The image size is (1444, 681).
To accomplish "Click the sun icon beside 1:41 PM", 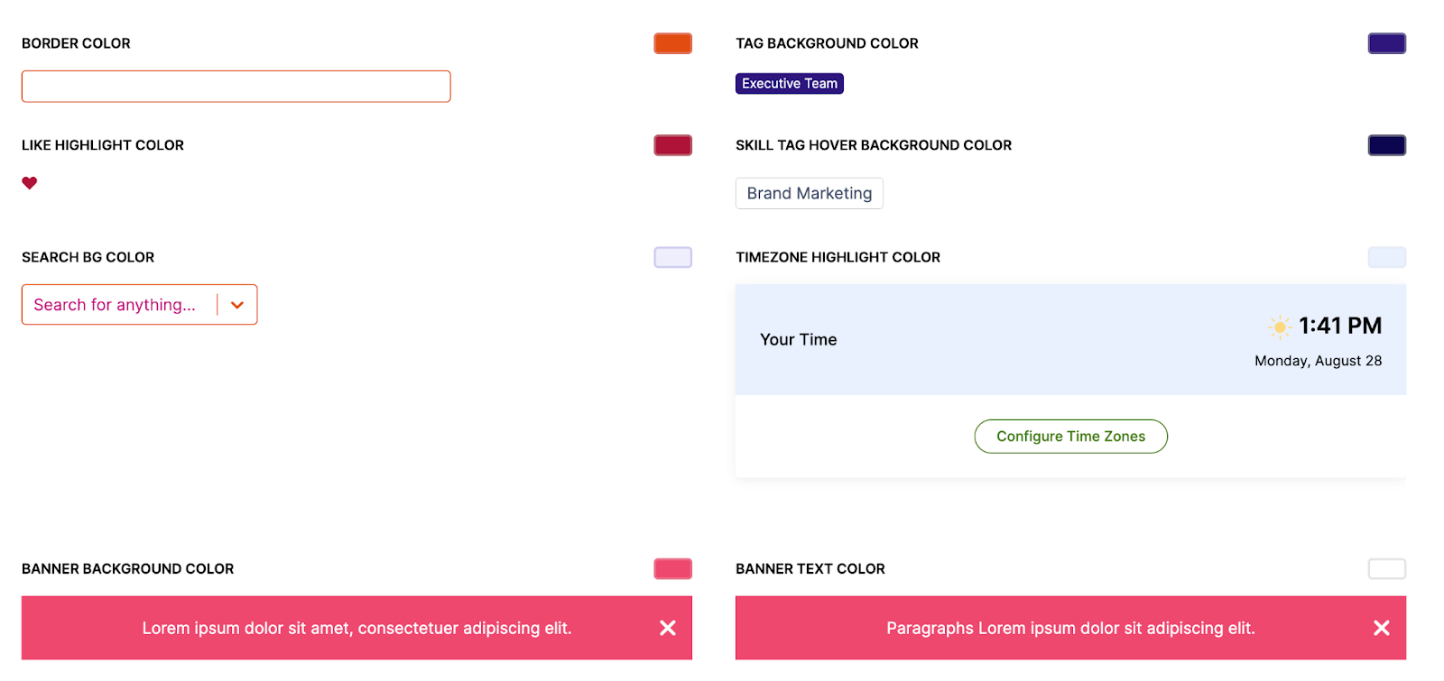I will pyautogui.click(x=1279, y=327).
